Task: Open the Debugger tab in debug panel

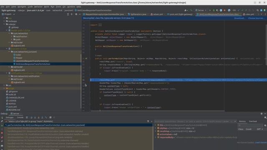Action: tap(10, 117)
